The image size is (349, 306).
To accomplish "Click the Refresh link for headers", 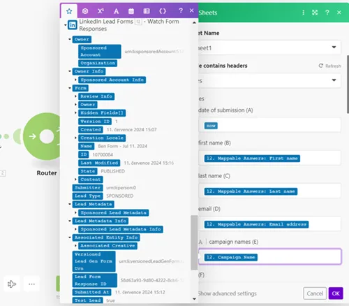I will click(x=330, y=66).
